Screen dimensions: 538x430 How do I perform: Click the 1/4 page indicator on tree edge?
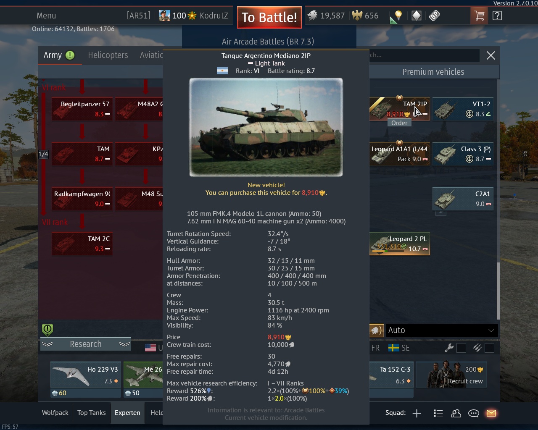(43, 154)
